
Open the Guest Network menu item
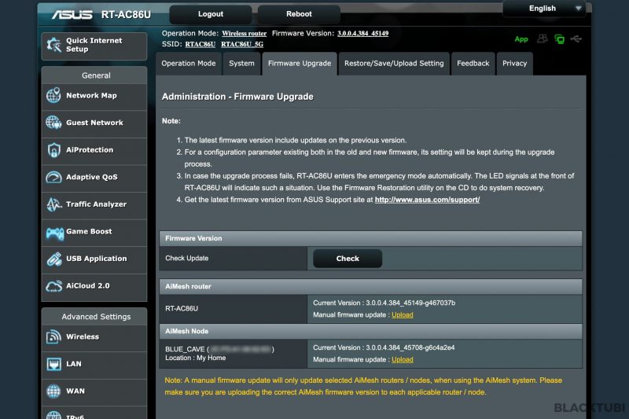pyautogui.click(x=94, y=123)
